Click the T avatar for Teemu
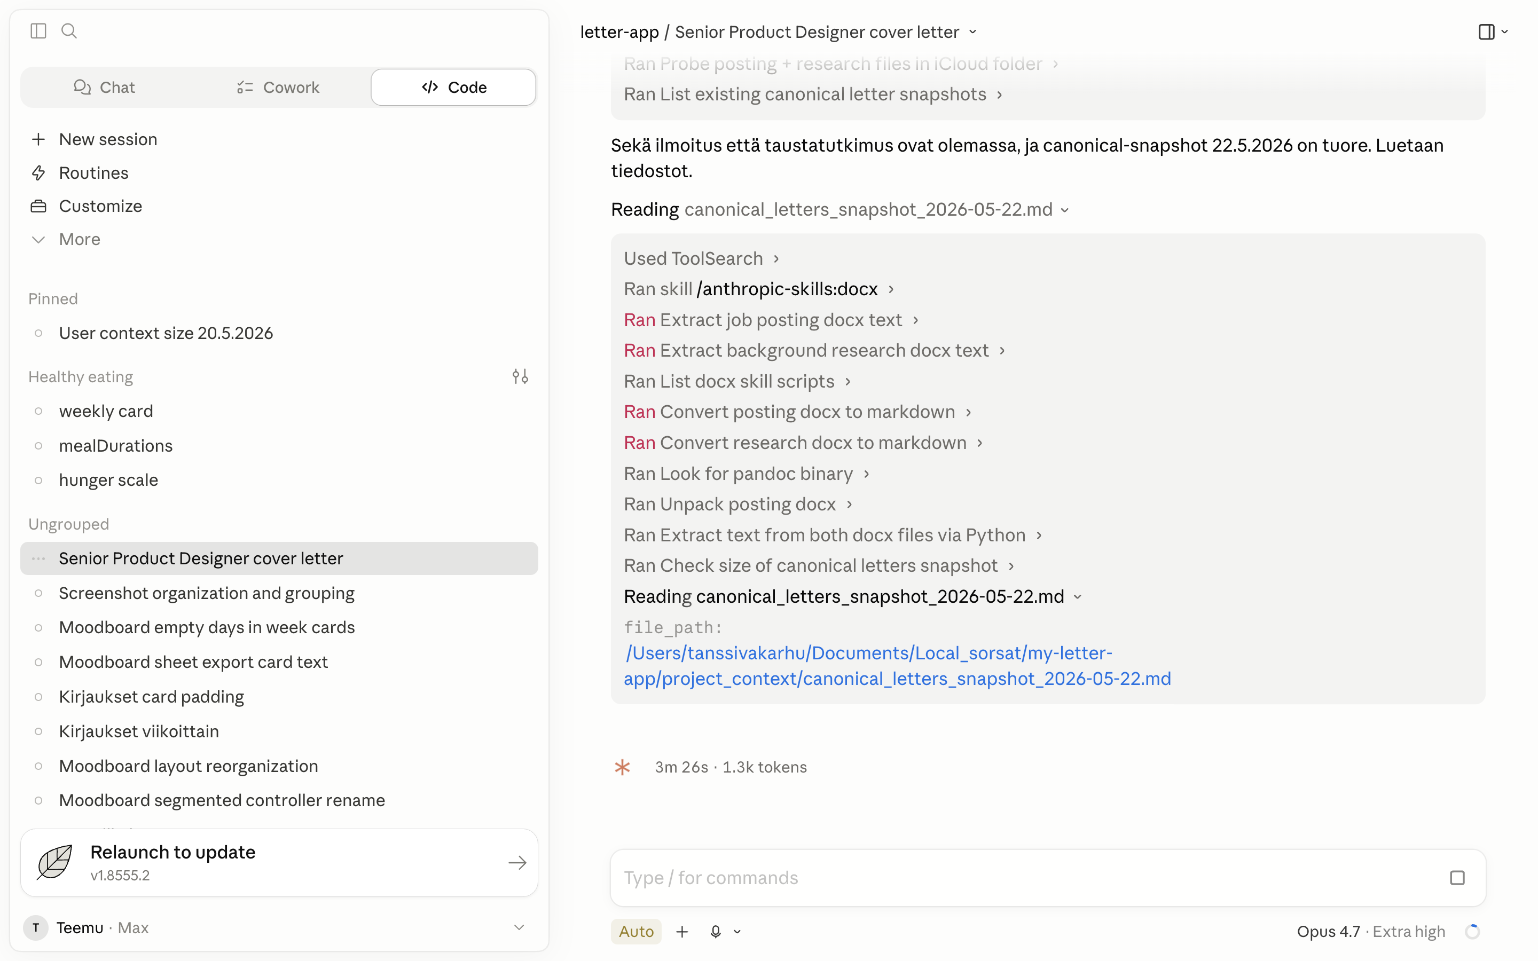 [x=36, y=927]
